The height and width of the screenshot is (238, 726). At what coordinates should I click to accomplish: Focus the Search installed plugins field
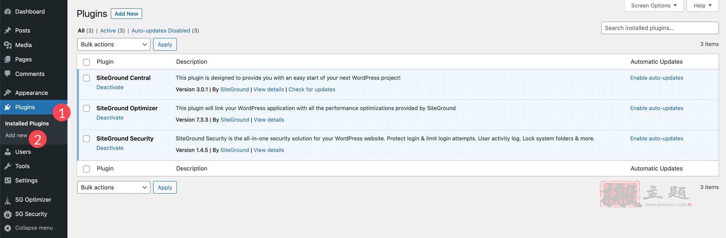(x=660, y=28)
